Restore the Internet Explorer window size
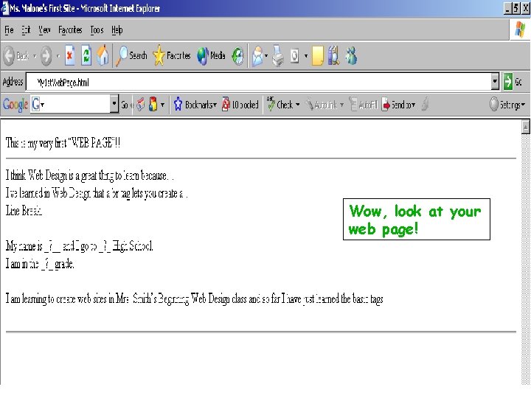The image size is (531, 398). point(516,8)
